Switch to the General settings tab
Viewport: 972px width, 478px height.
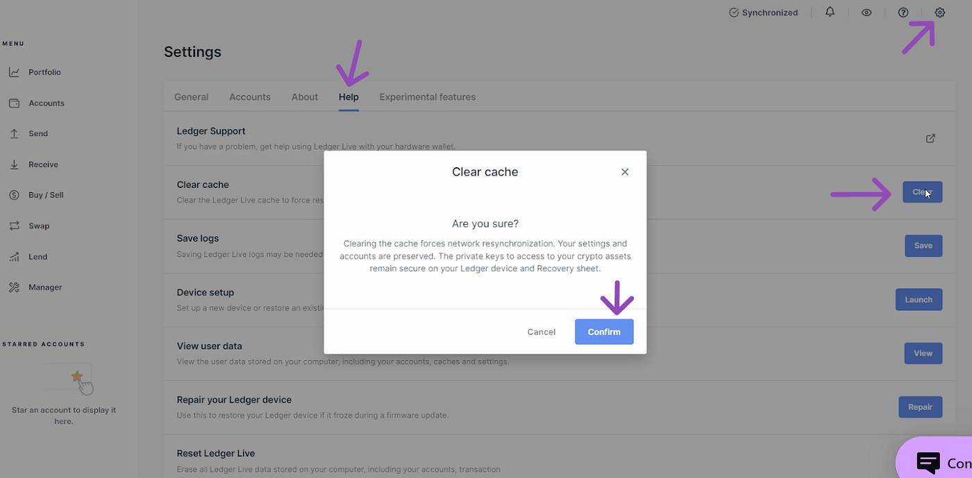click(192, 97)
